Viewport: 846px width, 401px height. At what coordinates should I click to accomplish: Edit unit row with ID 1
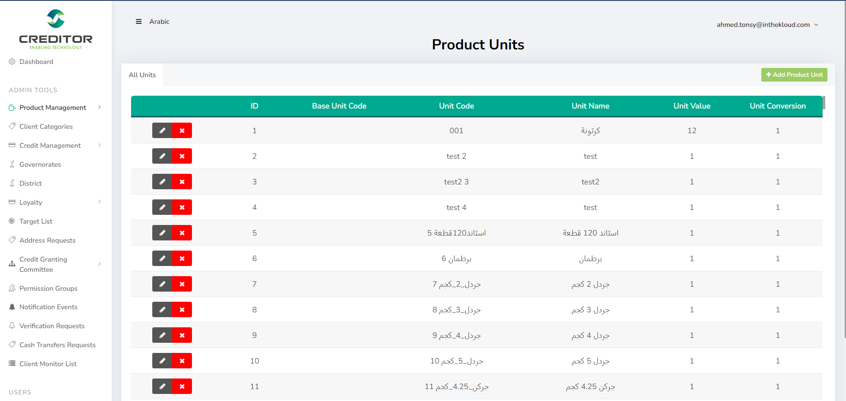[x=162, y=131]
